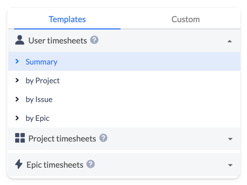This screenshot has height=185, width=247.
Task: Expand the Project timesheets dropdown arrow
Action: (x=230, y=139)
